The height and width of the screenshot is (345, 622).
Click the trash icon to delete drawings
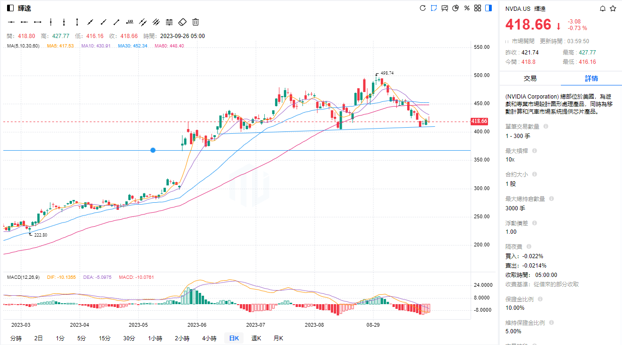pos(196,22)
